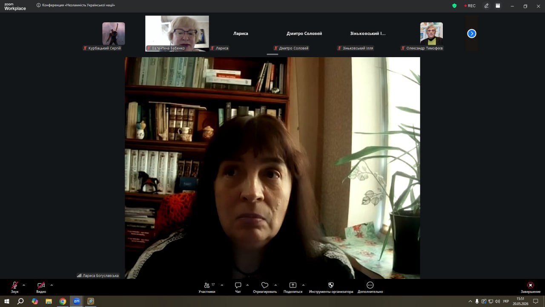The image size is (545, 307).
Task: Open the microphone tray icon
Action: click(477, 301)
